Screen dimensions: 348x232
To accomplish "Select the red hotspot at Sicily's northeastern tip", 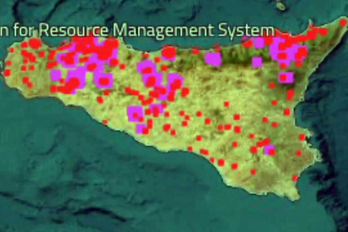I will click(x=343, y=22).
